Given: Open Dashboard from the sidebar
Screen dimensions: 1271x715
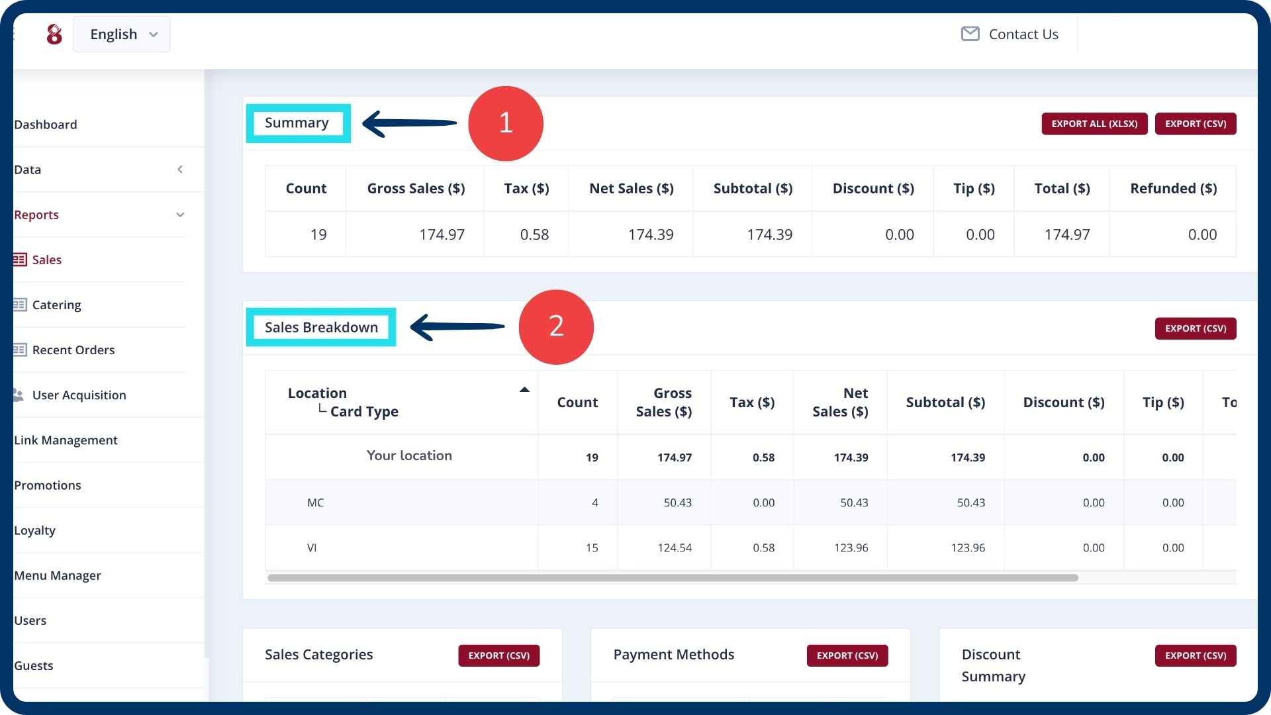Looking at the screenshot, I should click(45, 124).
